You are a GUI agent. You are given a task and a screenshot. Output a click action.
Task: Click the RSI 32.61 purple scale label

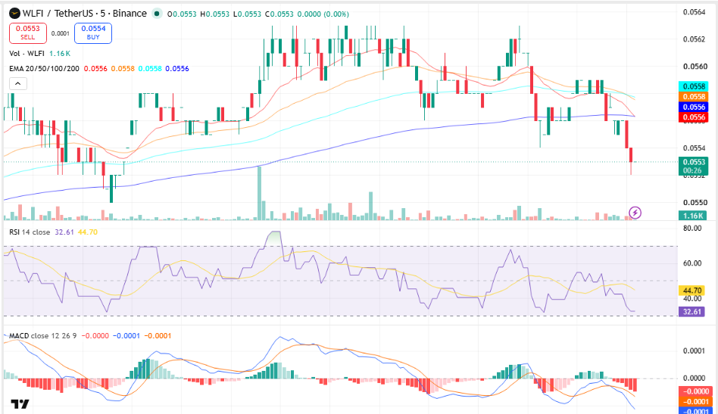[691, 312]
